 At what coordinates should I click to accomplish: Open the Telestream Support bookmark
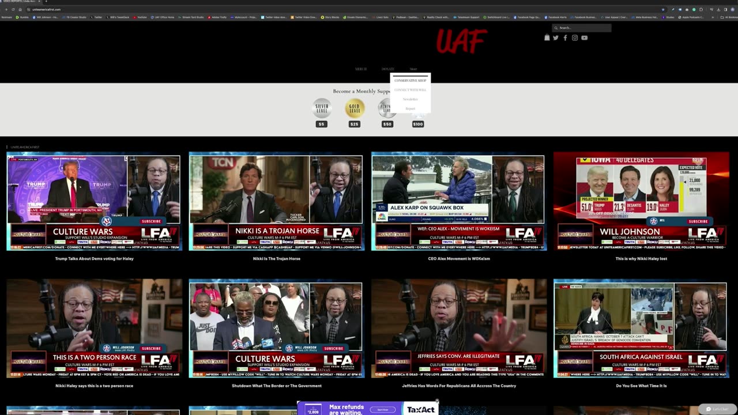coord(468,17)
